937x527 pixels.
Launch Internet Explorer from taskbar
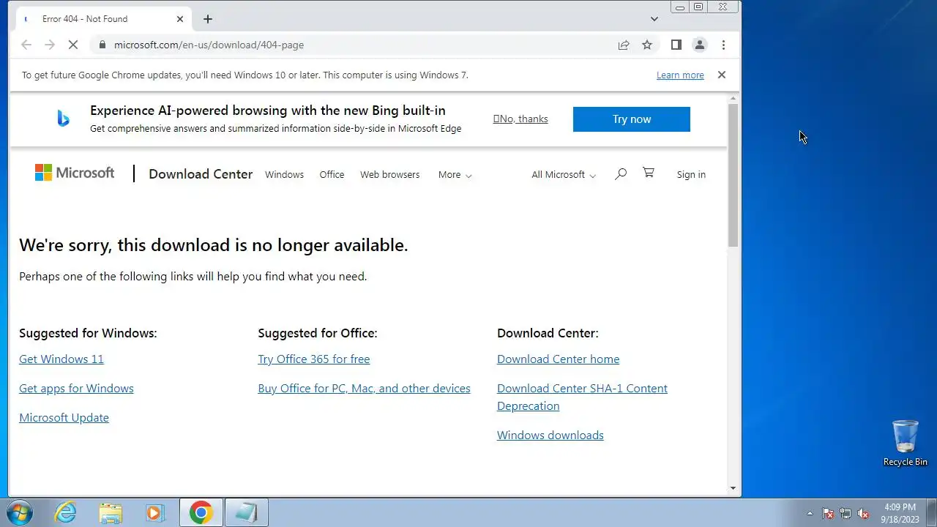pos(66,512)
